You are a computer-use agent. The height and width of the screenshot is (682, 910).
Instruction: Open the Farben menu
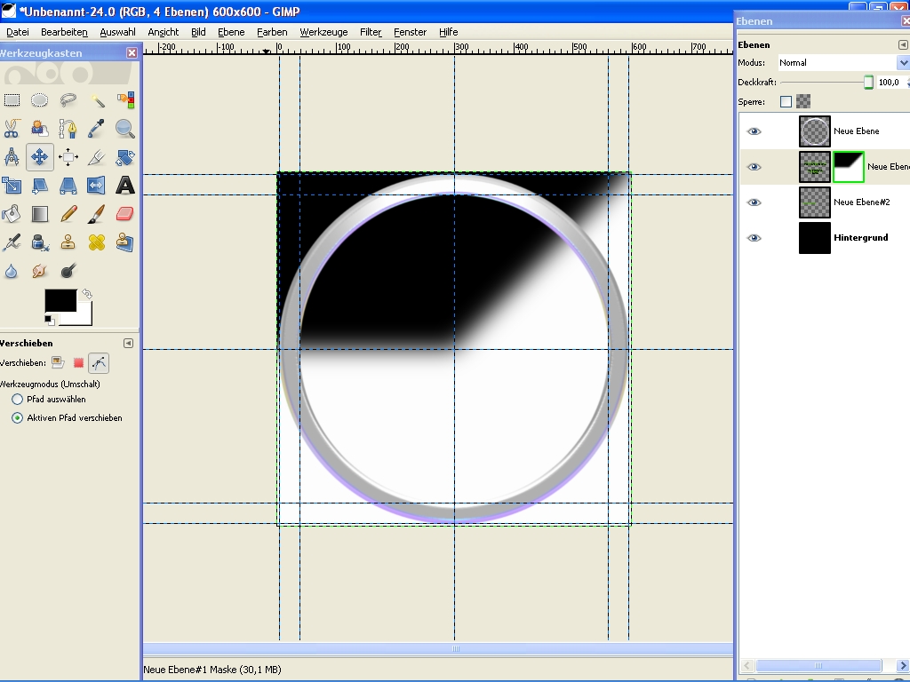[x=272, y=32]
